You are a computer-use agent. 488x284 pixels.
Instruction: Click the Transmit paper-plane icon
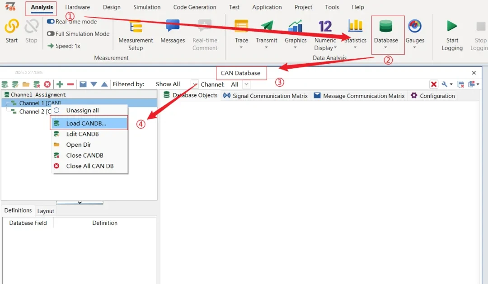click(x=267, y=27)
